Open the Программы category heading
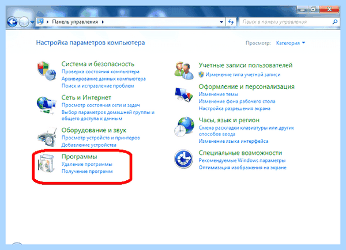The height and width of the screenshot is (250, 346). [79, 157]
